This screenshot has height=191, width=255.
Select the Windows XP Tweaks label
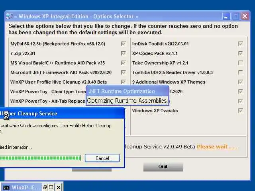point(155,111)
